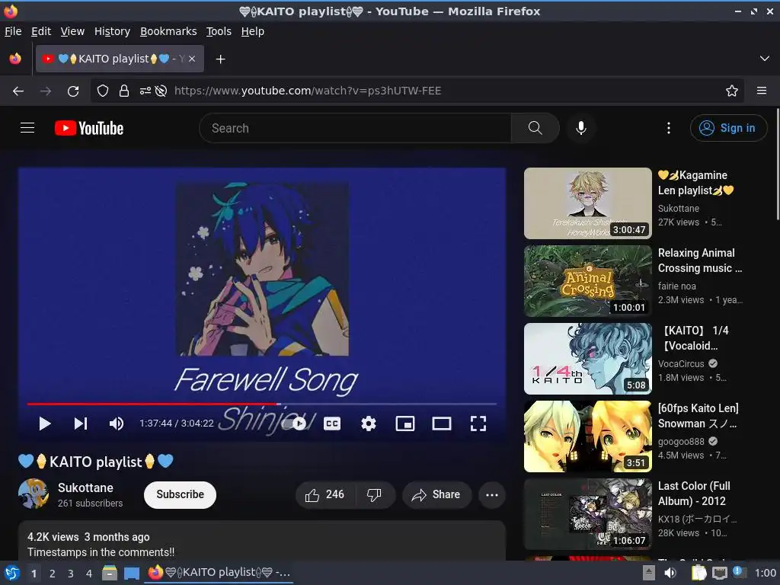Click show desktop taskbar icon
780x585 pixels.
pos(131,573)
